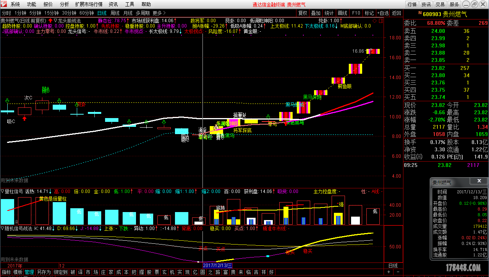Viewport: 489px width, 277px height.
Task: Select the 日线 period tab
Action: point(102,13)
